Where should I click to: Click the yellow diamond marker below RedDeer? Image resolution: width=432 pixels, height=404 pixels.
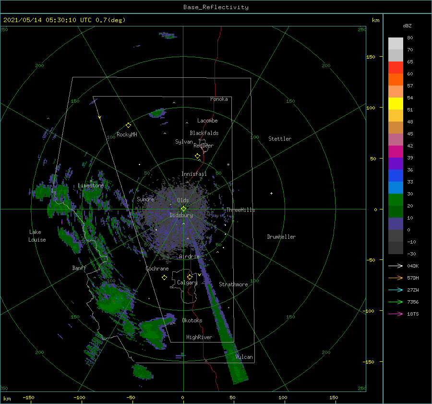pyautogui.click(x=198, y=156)
